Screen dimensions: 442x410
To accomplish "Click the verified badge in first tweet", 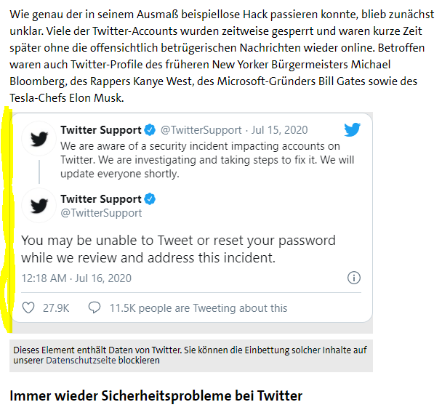I will click(150, 130).
